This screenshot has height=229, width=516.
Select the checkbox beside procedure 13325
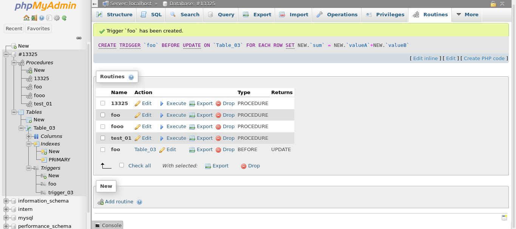pos(102,103)
